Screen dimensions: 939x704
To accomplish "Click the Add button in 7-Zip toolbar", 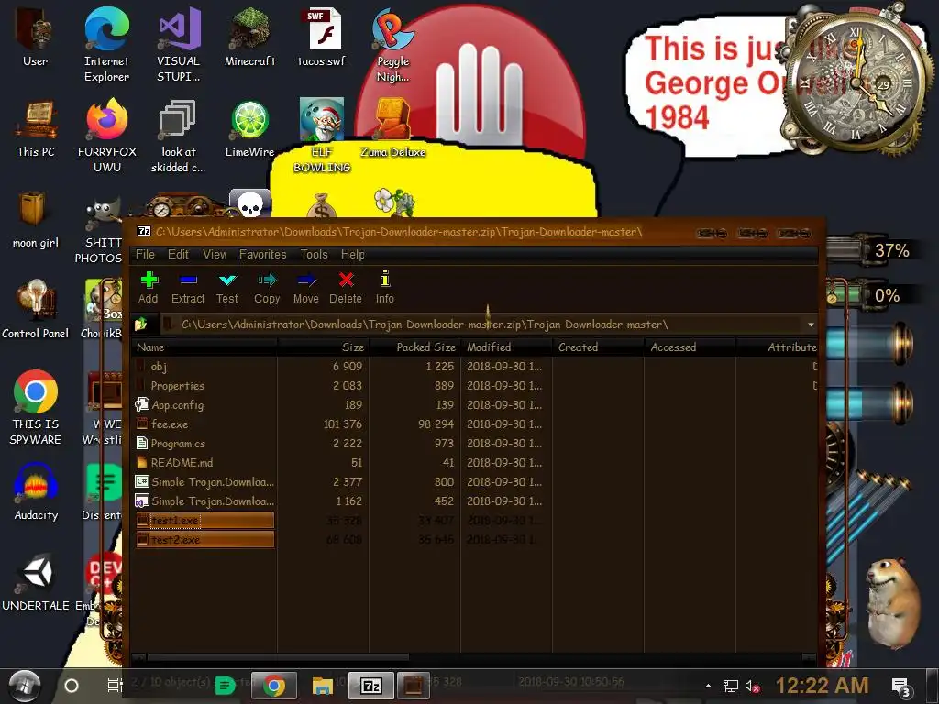I will point(149,287).
